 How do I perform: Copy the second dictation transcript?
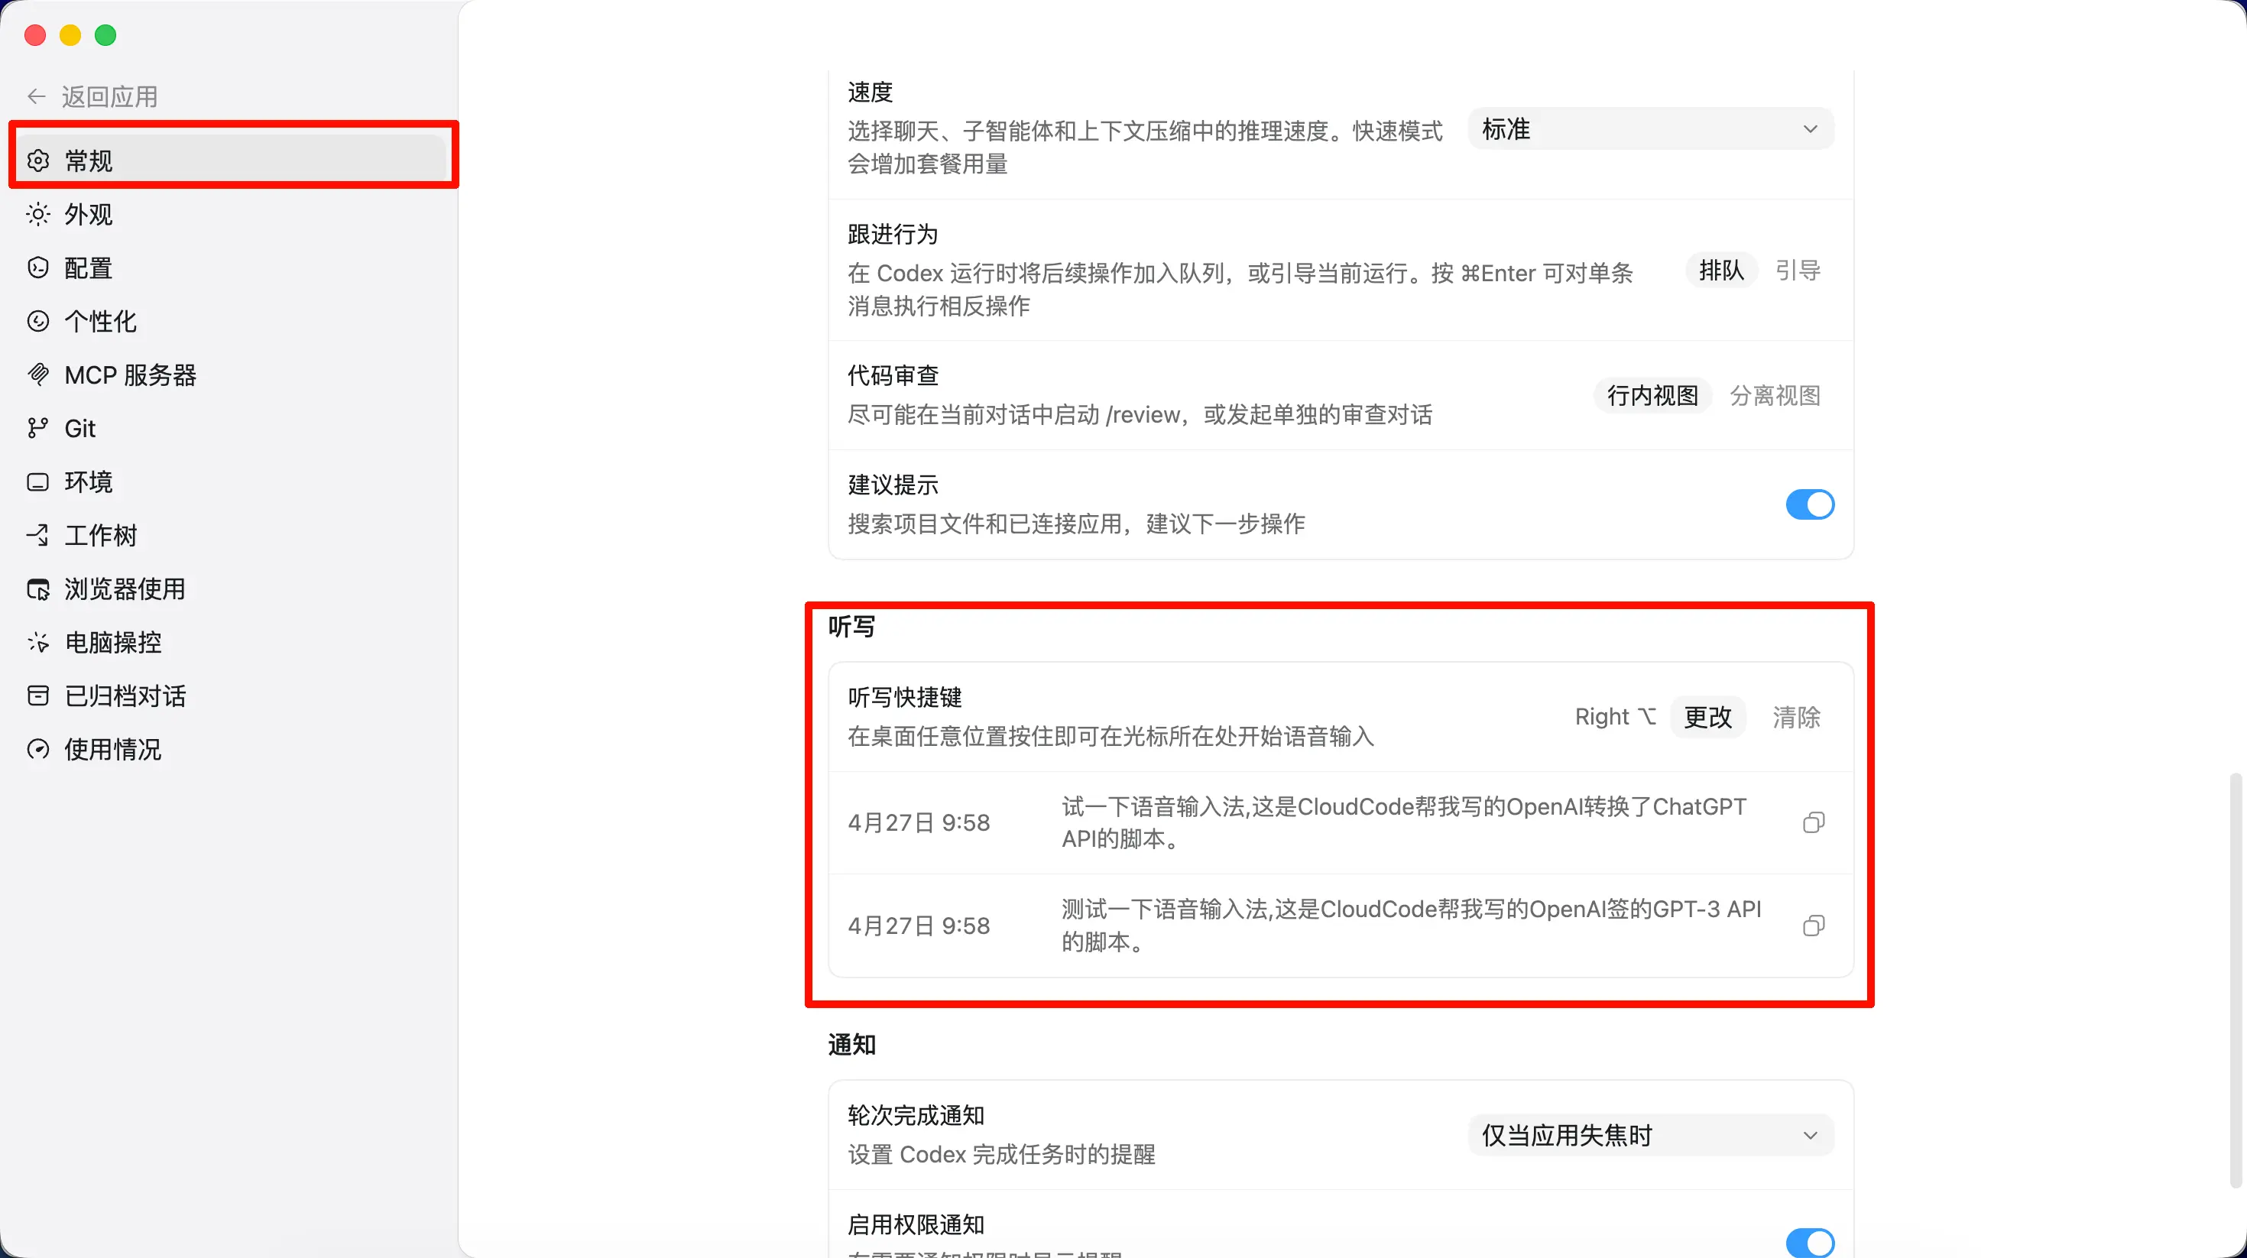[1813, 926]
